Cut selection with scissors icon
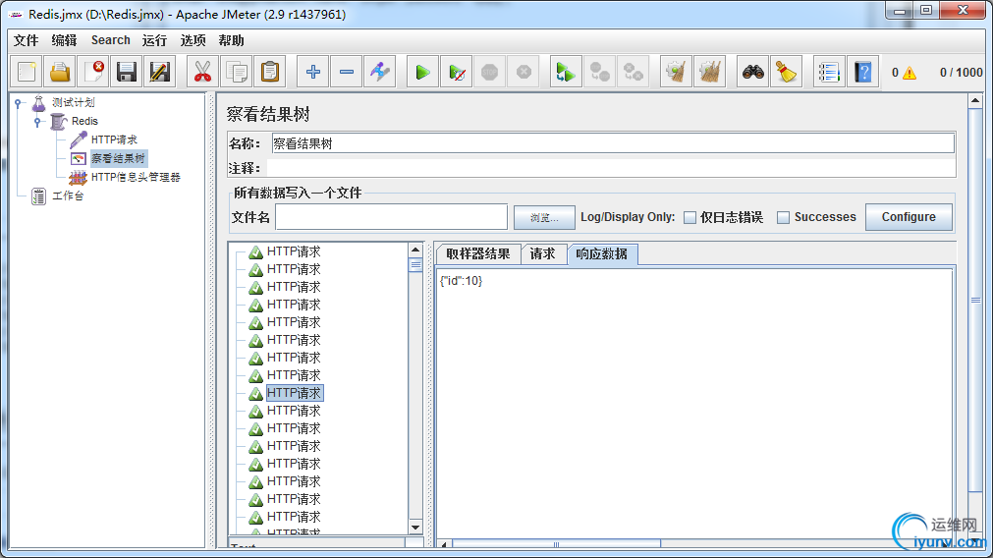Viewport: 993px width, 558px height. (202, 72)
